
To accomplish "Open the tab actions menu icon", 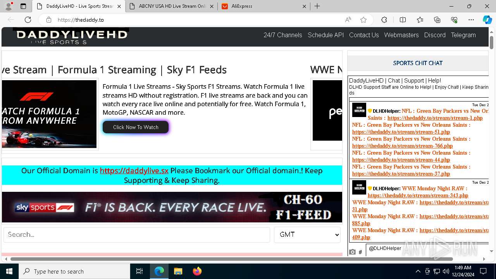I will (x=23, y=6).
